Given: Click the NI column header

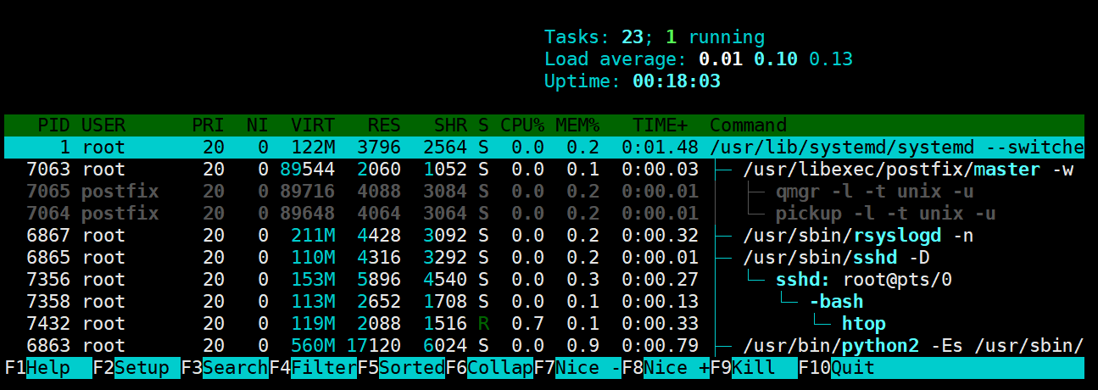Looking at the screenshot, I should pos(258,125).
